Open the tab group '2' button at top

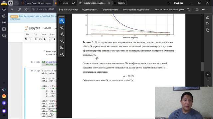(x=11, y=3)
